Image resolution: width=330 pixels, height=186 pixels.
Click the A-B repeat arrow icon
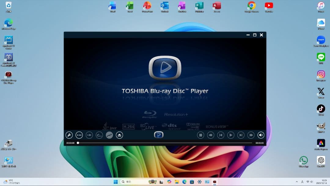(89, 135)
